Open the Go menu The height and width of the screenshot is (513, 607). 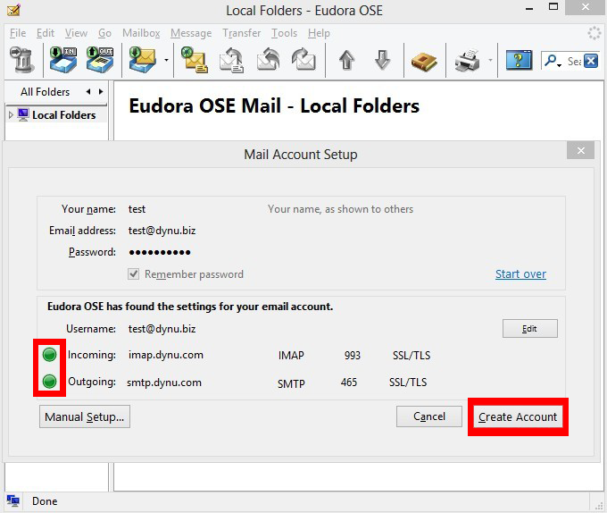coord(104,33)
